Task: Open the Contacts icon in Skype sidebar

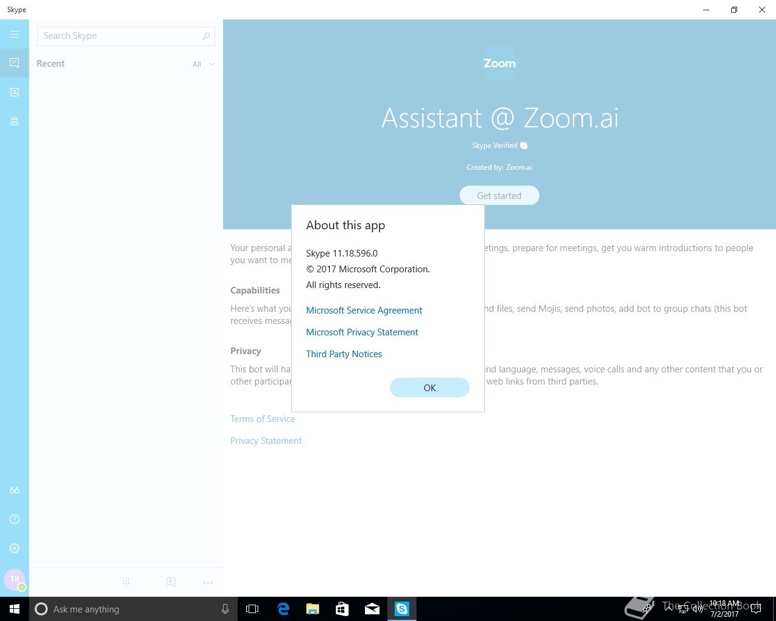Action: (15, 92)
